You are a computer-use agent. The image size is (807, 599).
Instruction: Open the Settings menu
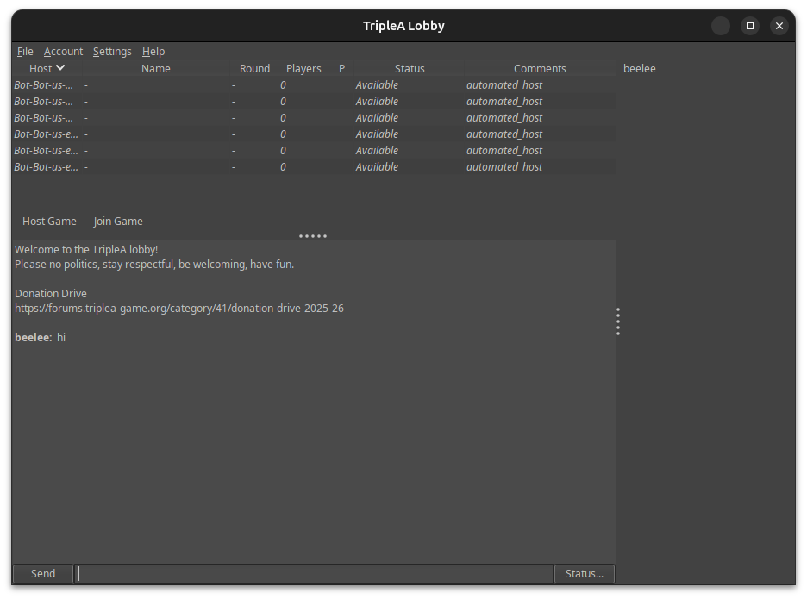[112, 52]
